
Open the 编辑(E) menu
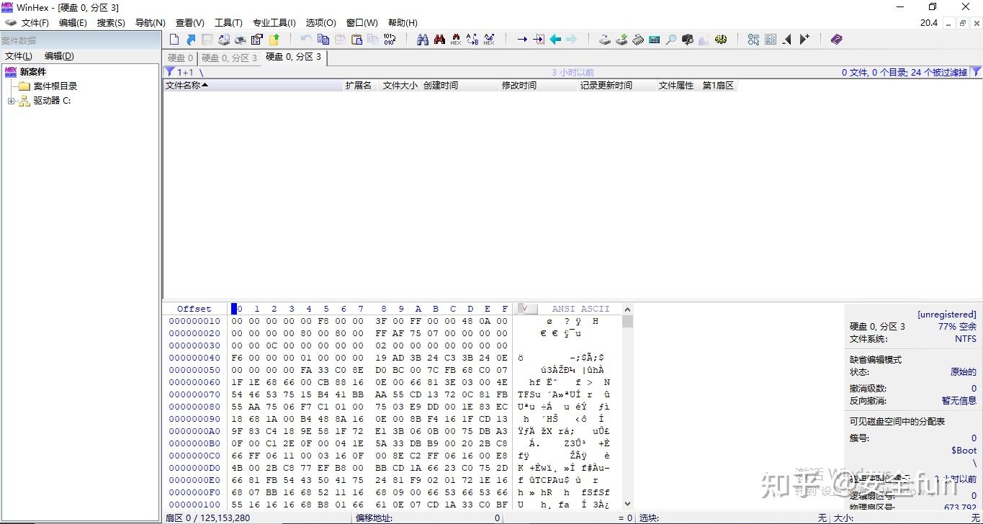point(73,23)
